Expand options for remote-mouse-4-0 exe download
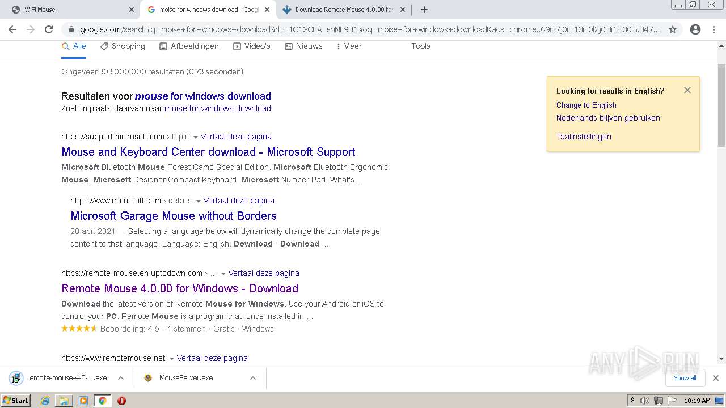Image resolution: width=726 pixels, height=408 pixels. click(121, 378)
